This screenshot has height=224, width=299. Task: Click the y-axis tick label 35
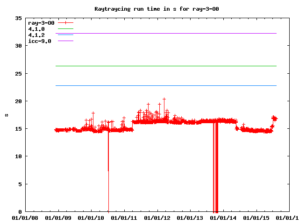tap(18, 19)
